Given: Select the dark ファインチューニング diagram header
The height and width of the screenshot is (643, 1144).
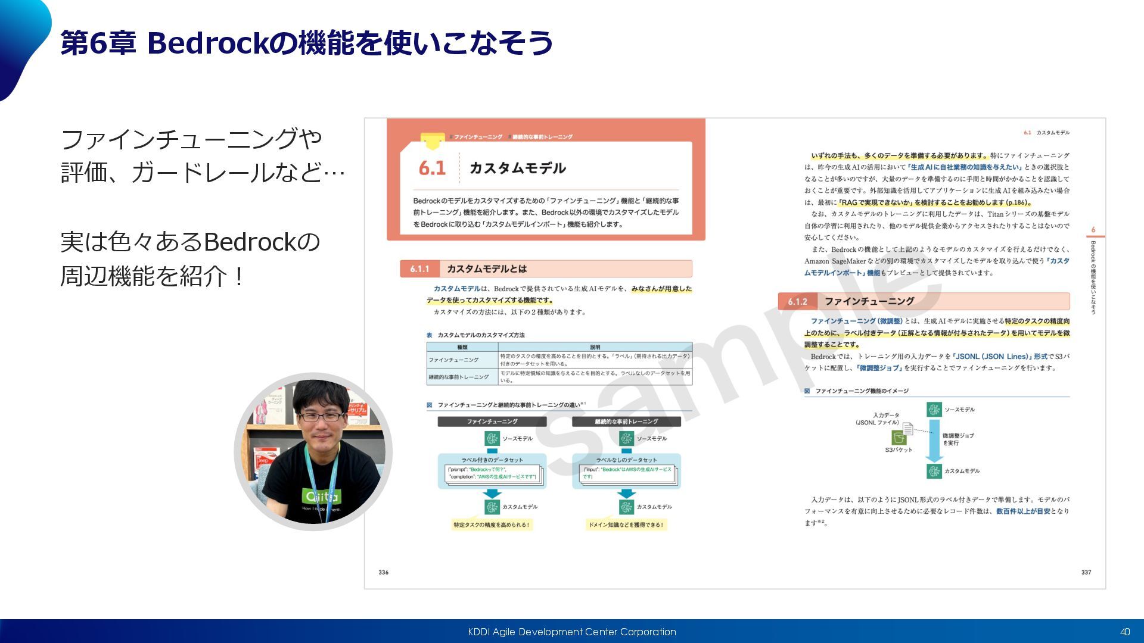Looking at the screenshot, I should coord(492,422).
